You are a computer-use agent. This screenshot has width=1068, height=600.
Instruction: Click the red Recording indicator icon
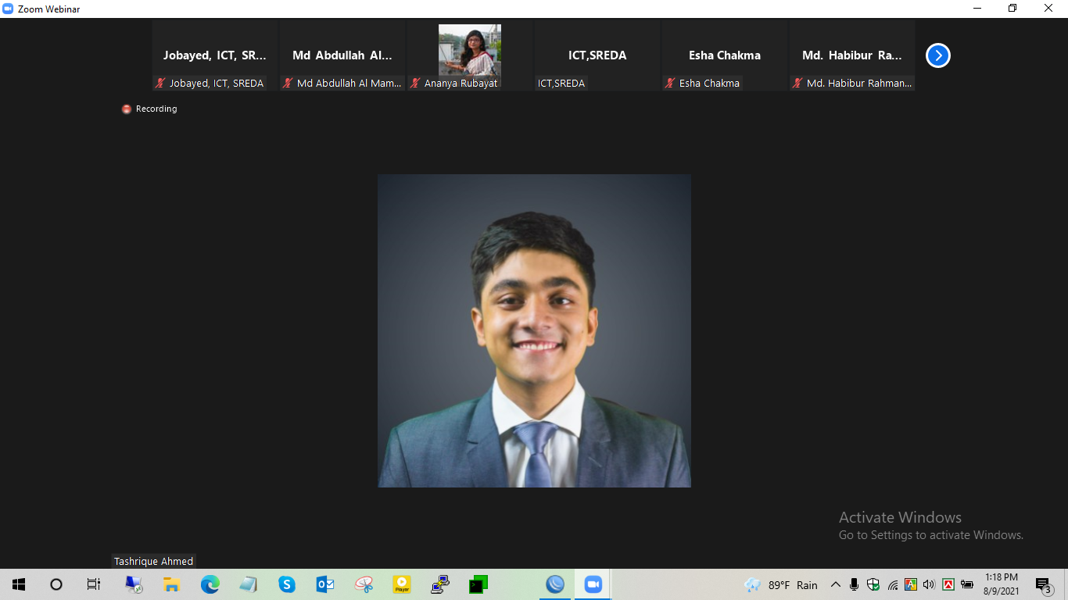(x=127, y=109)
